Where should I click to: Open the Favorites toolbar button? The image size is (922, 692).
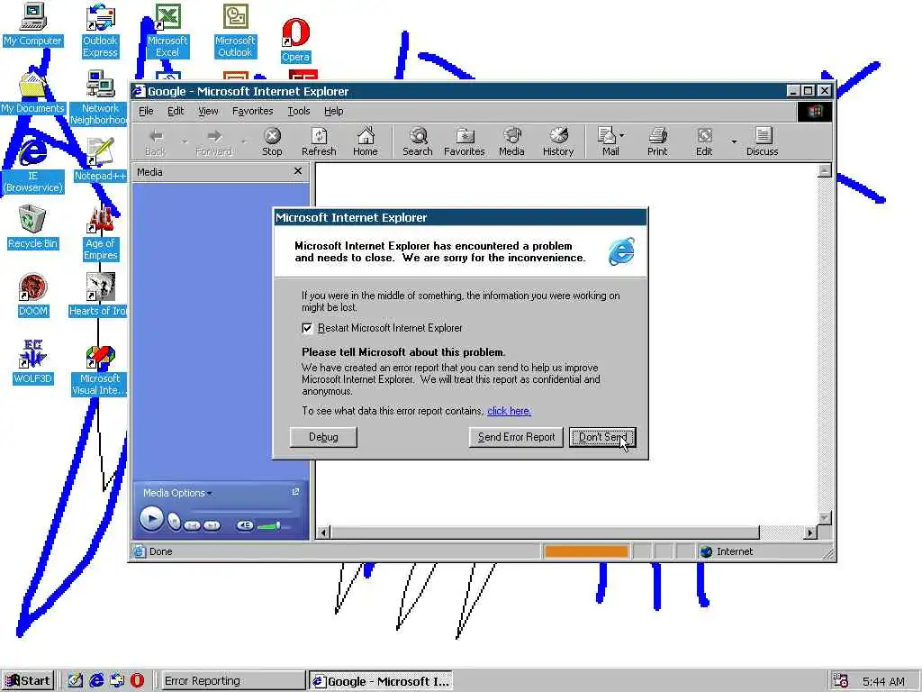pos(464,141)
